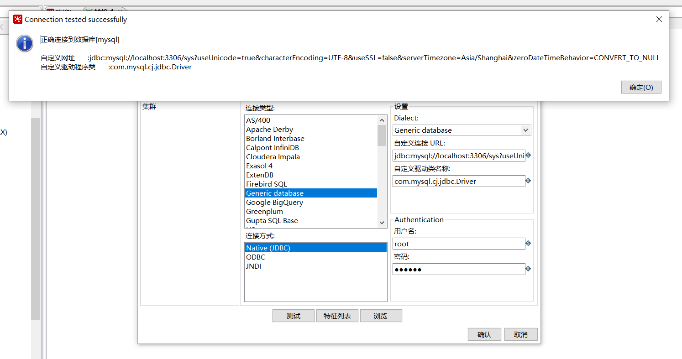Click the variable icon next to the root username field
Viewport: 682px width, 359px height.
click(528, 243)
